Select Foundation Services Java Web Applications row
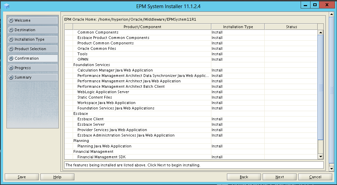 click(191, 108)
